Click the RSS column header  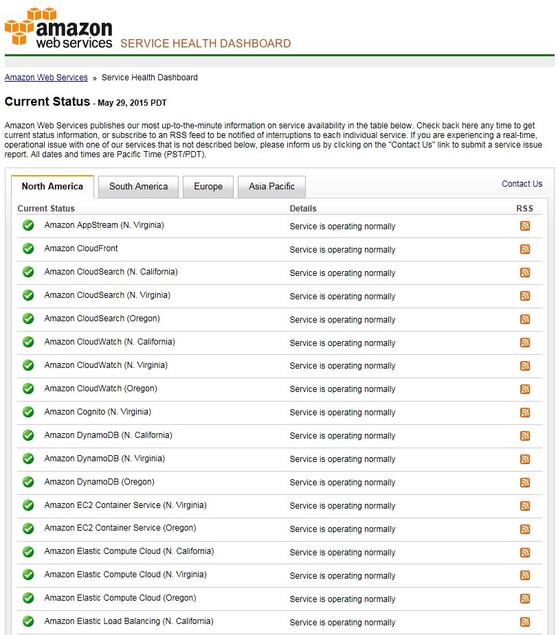(x=524, y=209)
